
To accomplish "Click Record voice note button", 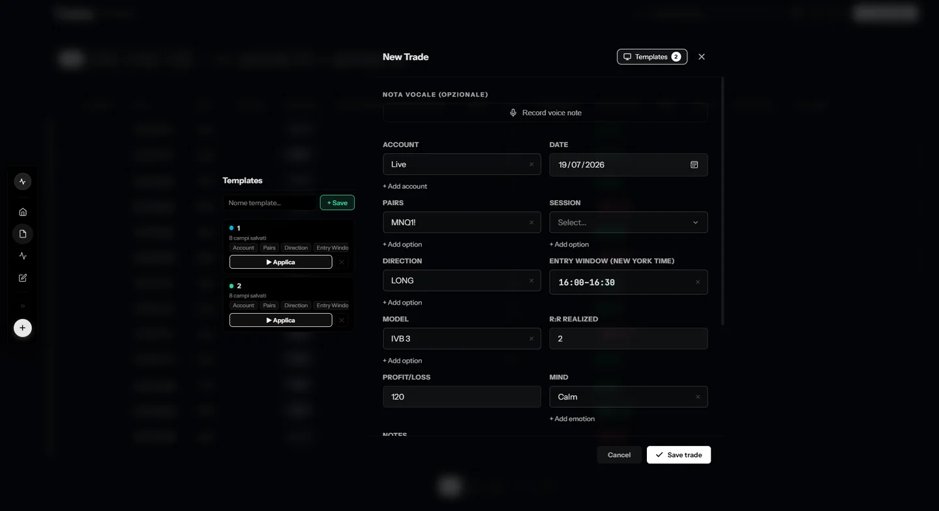I will point(545,113).
